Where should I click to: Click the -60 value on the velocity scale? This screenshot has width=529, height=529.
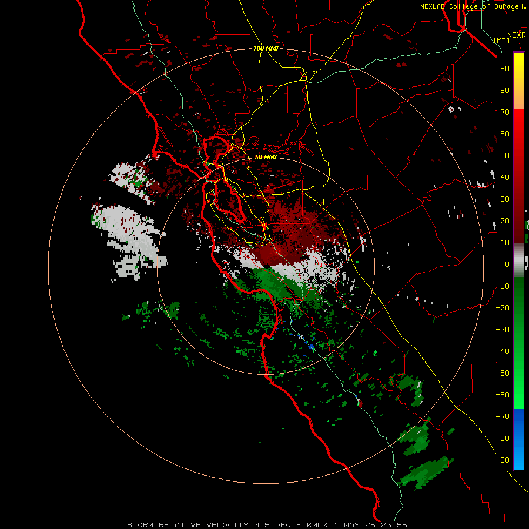tap(503, 395)
